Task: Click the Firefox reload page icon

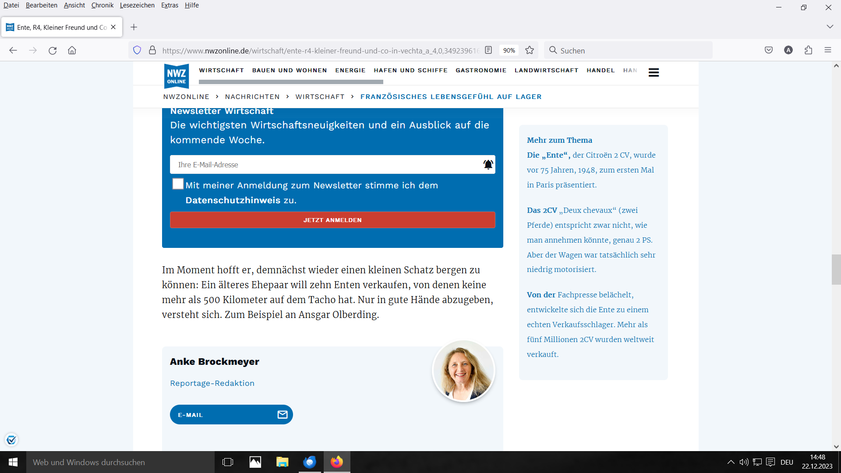Action: (53, 50)
